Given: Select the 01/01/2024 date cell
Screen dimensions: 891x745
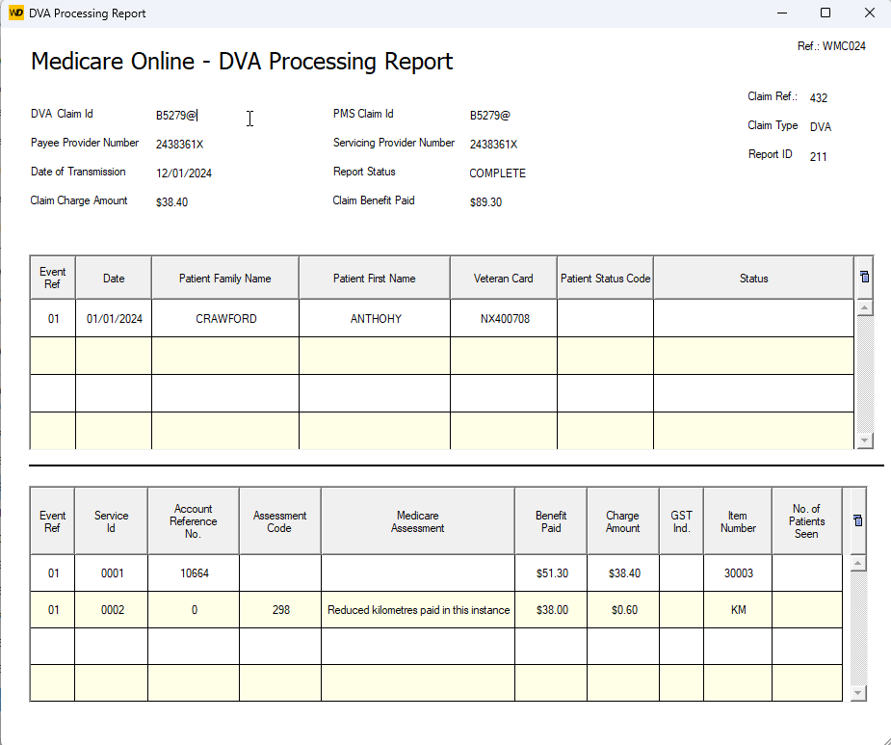Looking at the screenshot, I should (x=114, y=318).
